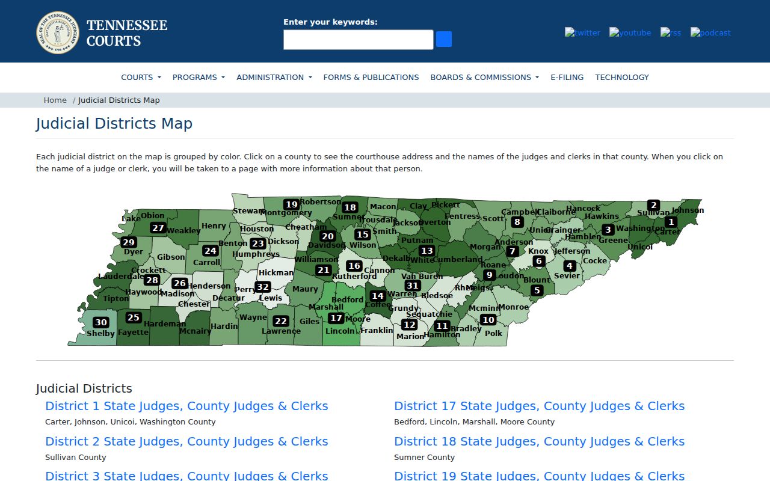
Task: Open District 18 State Judges link
Action: [x=539, y=441]
